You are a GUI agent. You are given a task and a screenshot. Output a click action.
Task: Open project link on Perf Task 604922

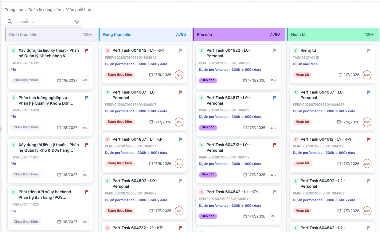(x=230, y=70)
